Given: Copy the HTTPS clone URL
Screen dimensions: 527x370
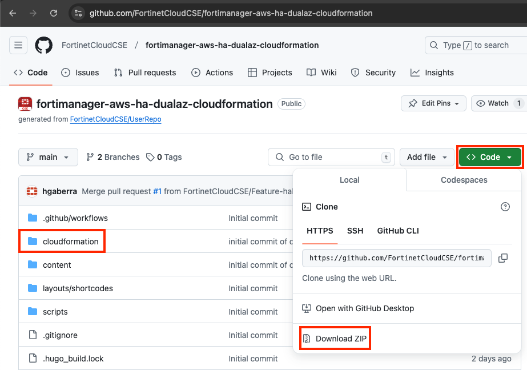Looking at the screenshot, I should point(502,258).
